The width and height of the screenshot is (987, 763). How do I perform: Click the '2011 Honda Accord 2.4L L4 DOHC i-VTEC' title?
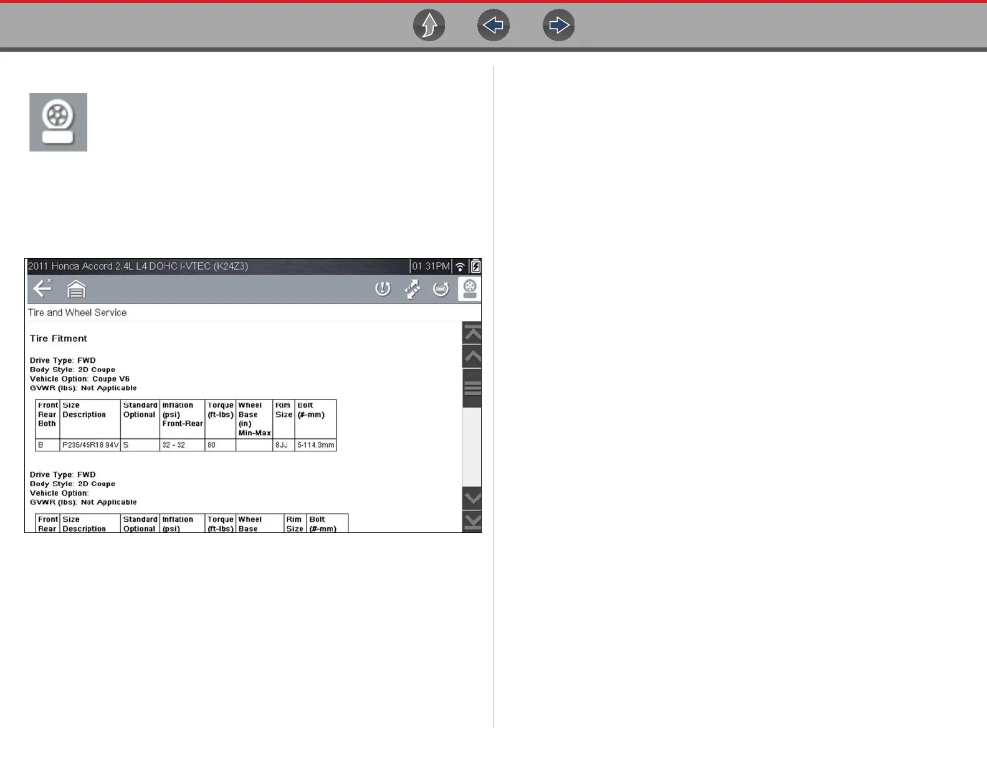[x=138, y=266]
